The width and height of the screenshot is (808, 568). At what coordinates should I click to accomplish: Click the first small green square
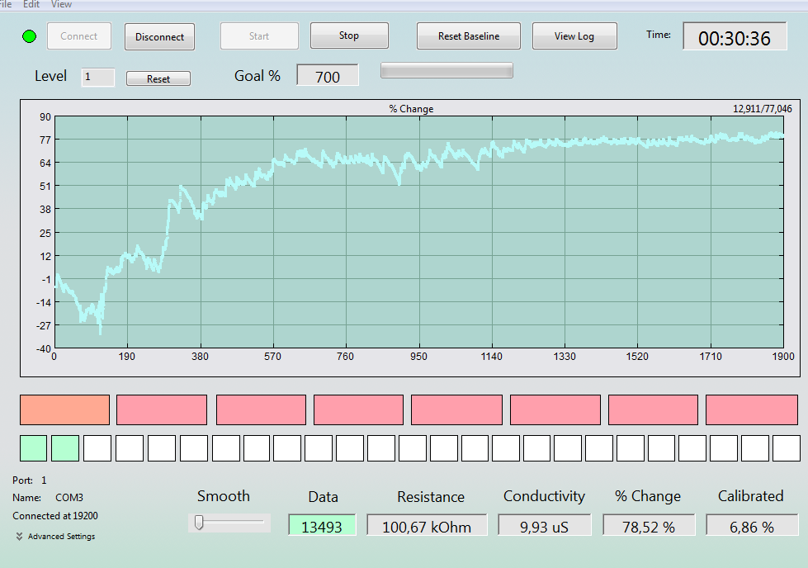[x=34, y=448]
